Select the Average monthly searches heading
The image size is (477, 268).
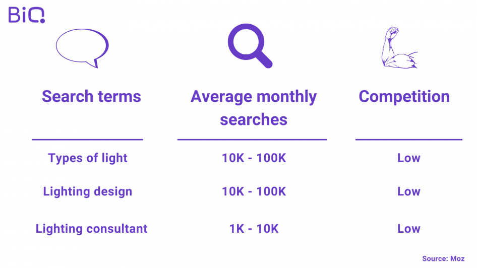coord(254,108)
